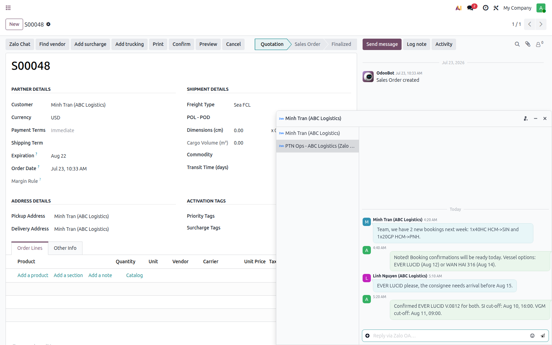The height and width of the screenshot is (345, 552).
Task: Open emoji picker in Zalo reply box
Action: [x=532, y=336]
